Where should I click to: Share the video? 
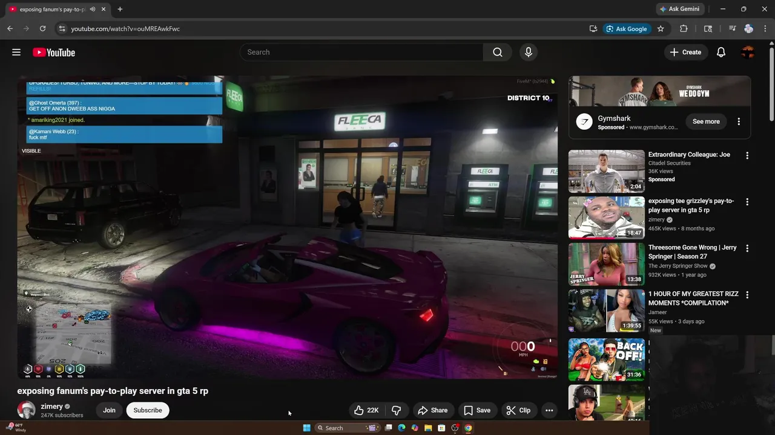pyautogui.click(x=432, y=410)
